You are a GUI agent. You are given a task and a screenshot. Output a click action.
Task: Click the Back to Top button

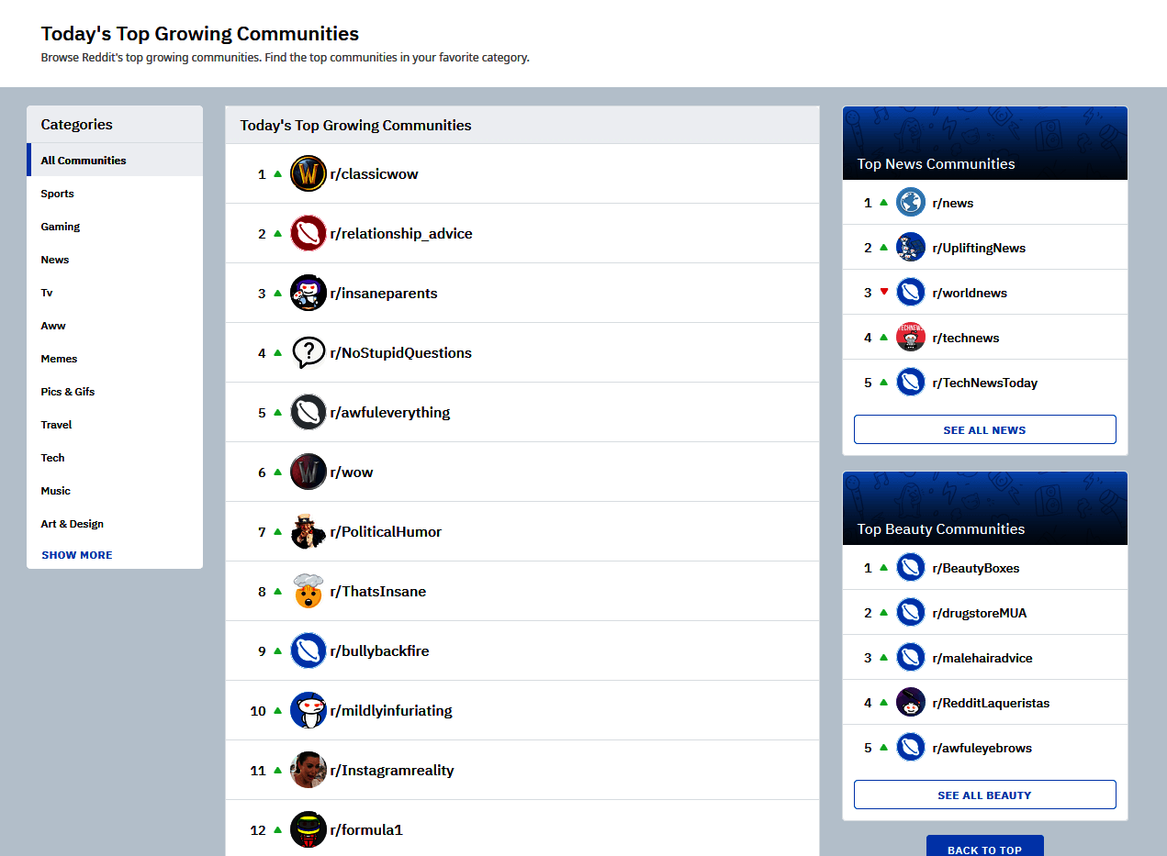[984, 849]
